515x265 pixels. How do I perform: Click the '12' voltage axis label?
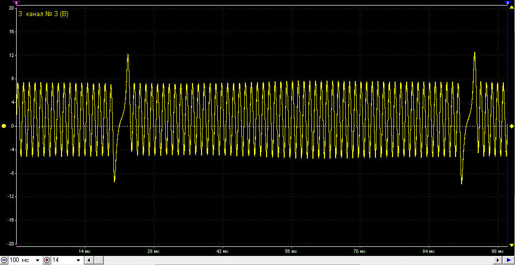[x=11, y=55]
